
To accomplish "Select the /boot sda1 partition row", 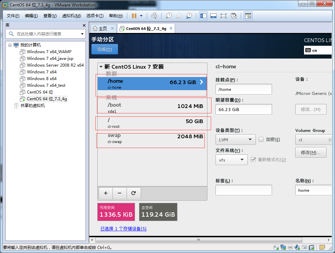I will (152, 107).
